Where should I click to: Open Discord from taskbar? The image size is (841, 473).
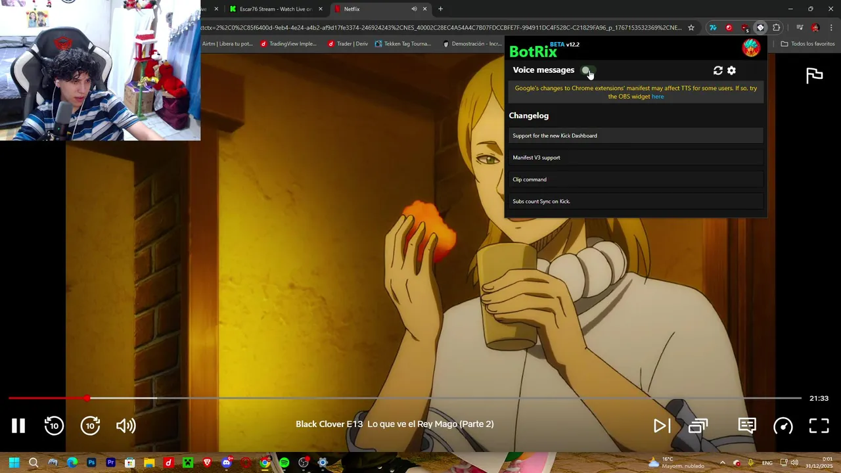pyautogui.click(x=227, y=462)
